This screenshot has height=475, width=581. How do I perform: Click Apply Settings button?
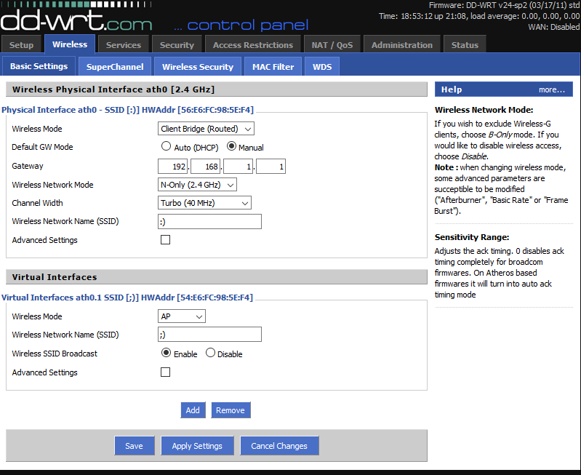(198, 446)
